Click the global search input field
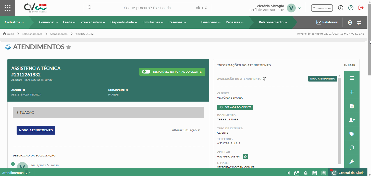Image resolution: width=371 pixels, height=176 pixels. [147, 8]
